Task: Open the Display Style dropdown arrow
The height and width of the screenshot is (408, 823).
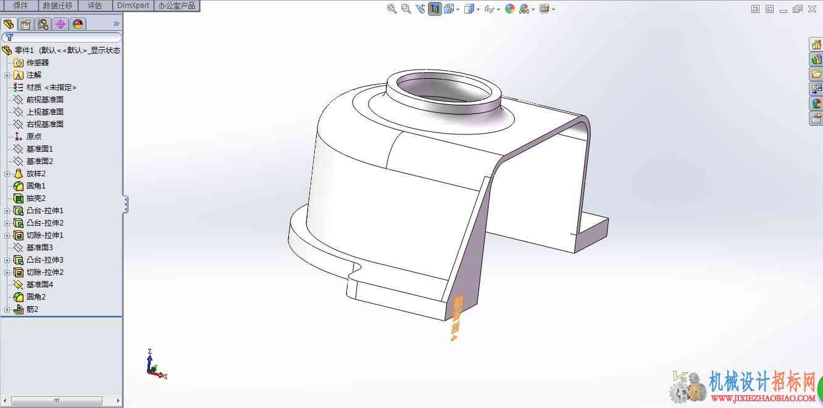Action: click(x=477, y=9)
